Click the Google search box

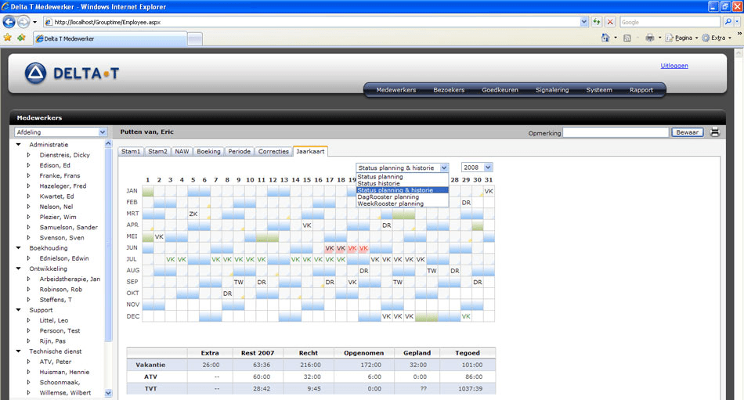(670, 22)
